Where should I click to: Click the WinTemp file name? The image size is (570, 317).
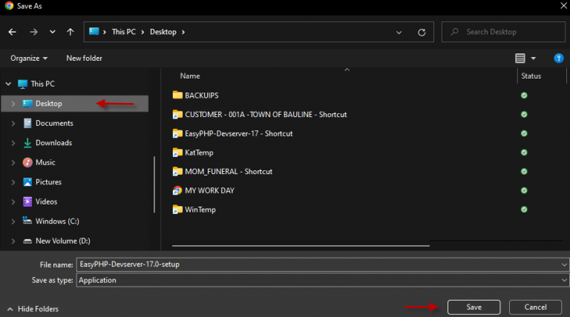pyautogui.click(x=200, y=210)
